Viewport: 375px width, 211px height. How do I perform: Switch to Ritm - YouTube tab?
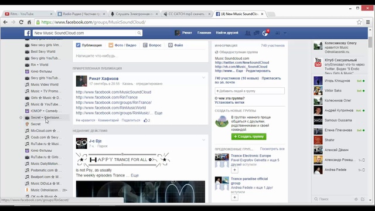[28, 14]
